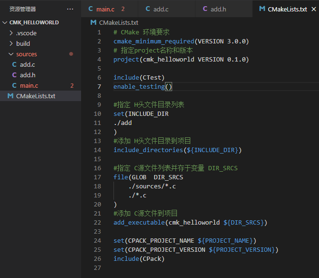Open main.c in the explorer tree
319x278 pixels.
tap(29, 85)
